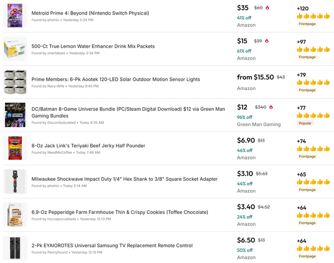
Task: Open the EYAIOROTES Samsung TV Remote deal
Action: (112, 246)
